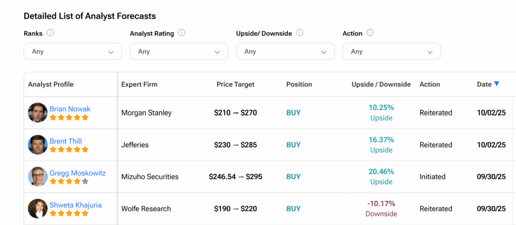This screenshot has width=516, height=225.
Task: Open the Upside/ Downside dropdown
Action: click(x=285, y=51)
